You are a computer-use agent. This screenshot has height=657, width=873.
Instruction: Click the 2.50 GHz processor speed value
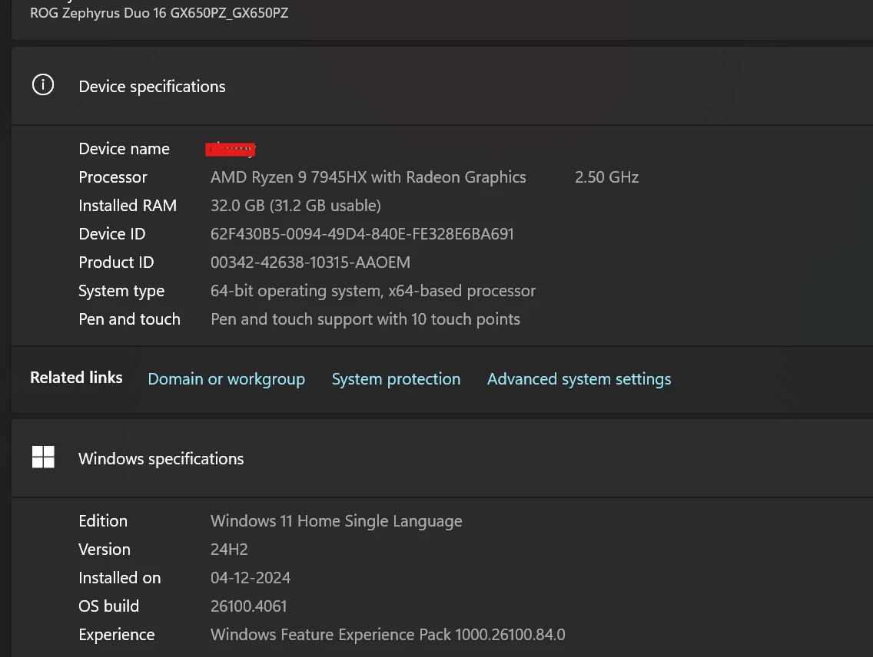(x=606, y=177)
